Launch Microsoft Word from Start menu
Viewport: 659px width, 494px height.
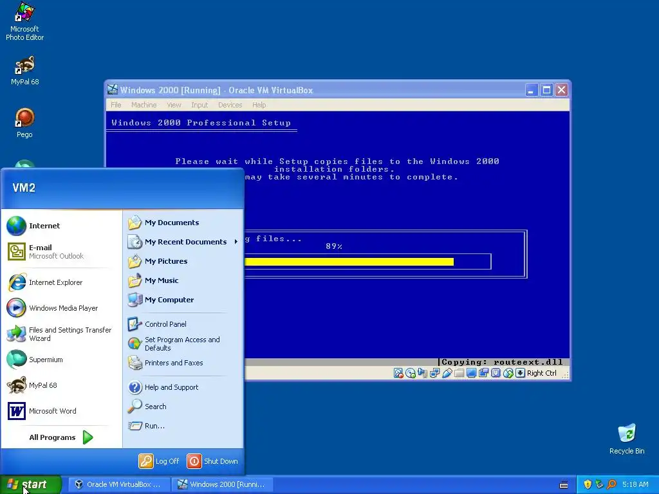pyautogui.click(x=62, y=411)
